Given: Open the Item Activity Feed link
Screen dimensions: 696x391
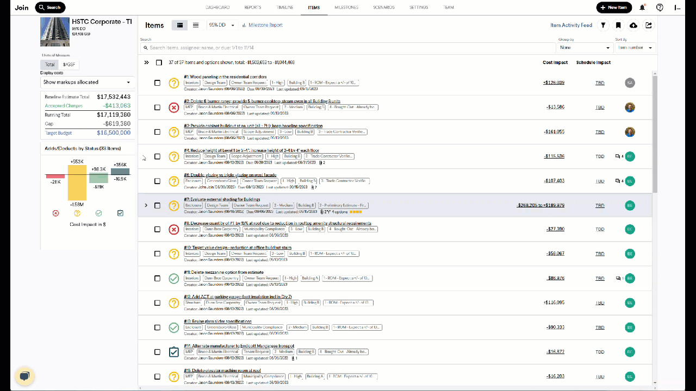Looking at the screenshot, I should [571, 25].
